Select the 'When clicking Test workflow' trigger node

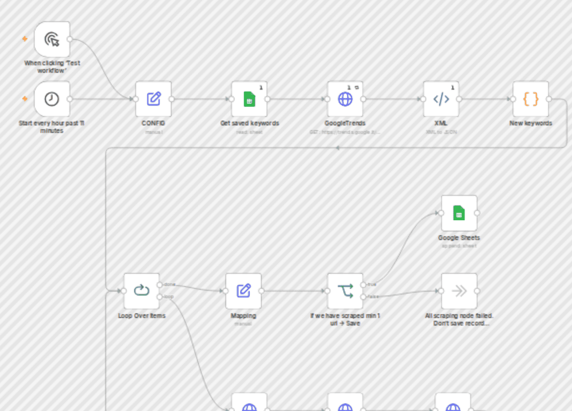(x=52, y=39)
